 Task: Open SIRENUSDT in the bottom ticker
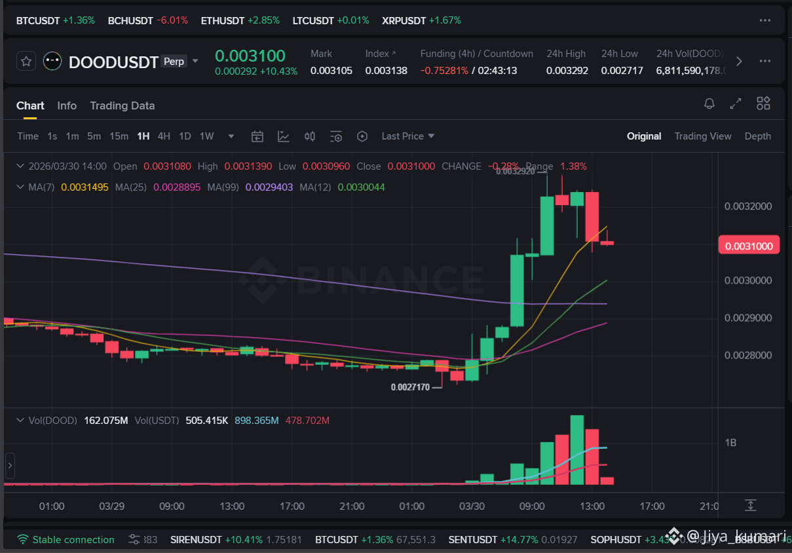tap(236, 540)
